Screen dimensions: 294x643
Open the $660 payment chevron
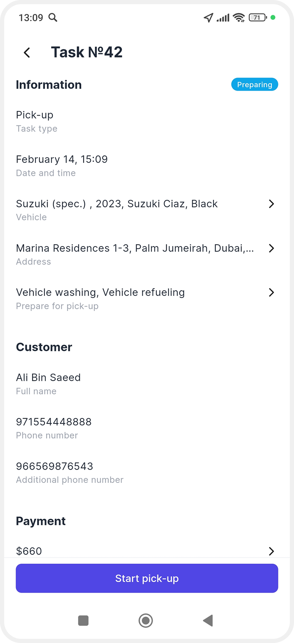[271, 551]
